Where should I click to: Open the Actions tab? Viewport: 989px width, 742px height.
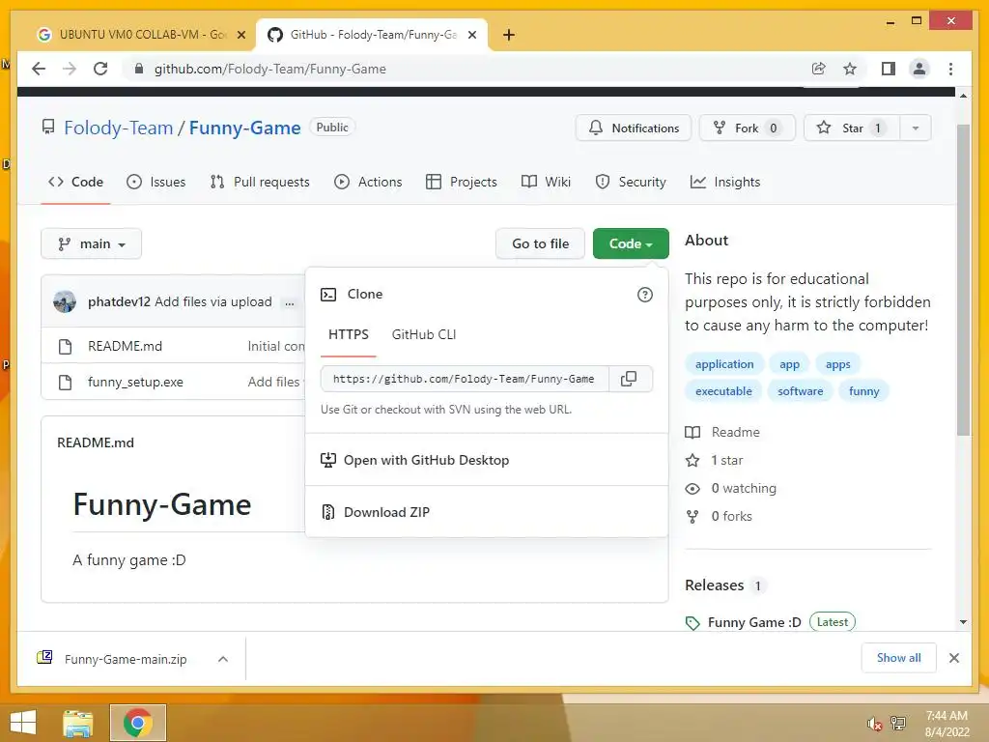(368, 182)
